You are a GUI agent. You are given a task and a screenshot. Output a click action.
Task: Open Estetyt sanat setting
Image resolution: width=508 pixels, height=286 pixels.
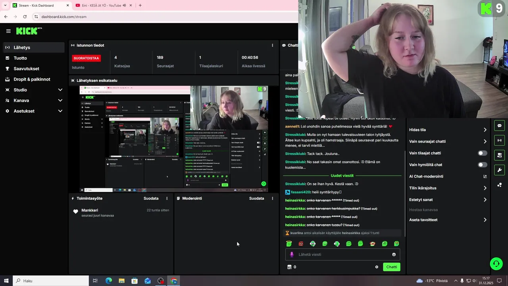pos(448,200)
